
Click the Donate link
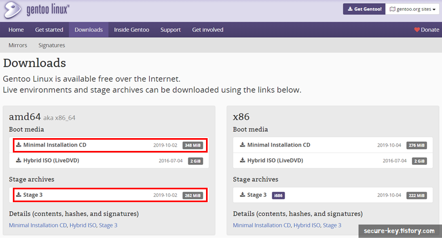[426, 30]
